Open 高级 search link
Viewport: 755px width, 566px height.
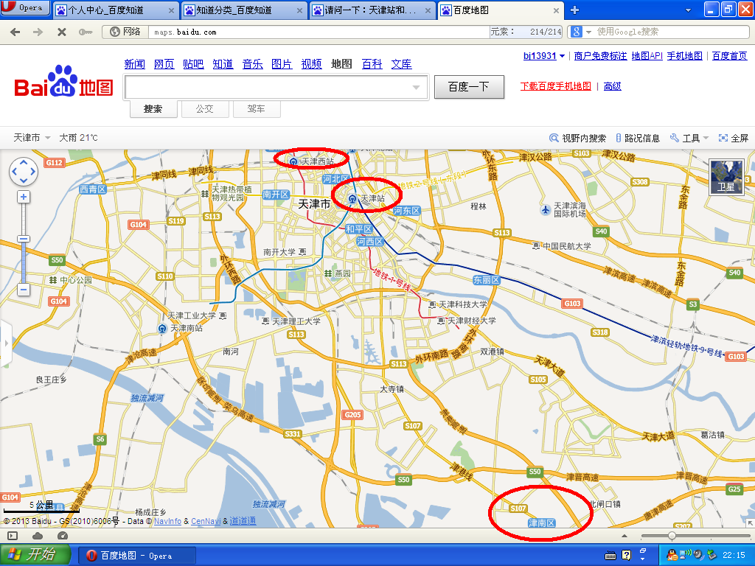613,86
